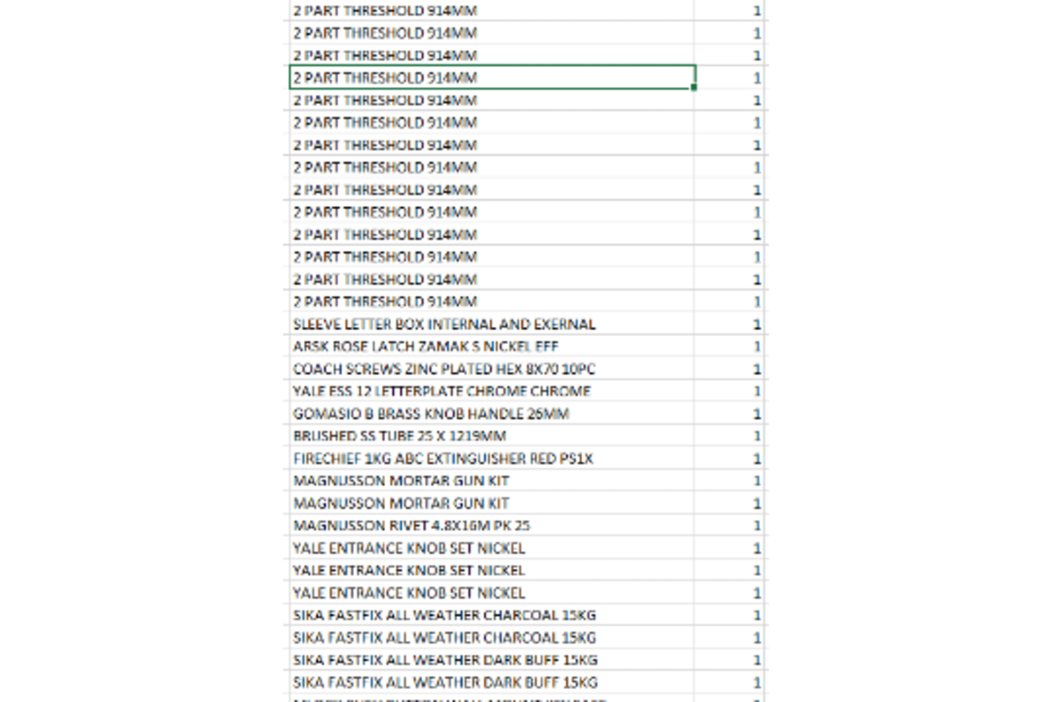Click the fill handle of the selected cell
Screen dimensions: 1054x702
click(694, 87)
